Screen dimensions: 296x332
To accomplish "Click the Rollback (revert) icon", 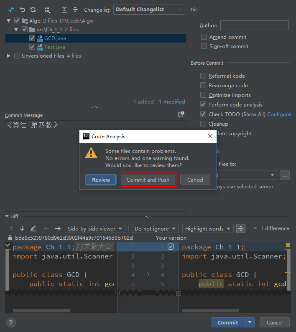I will (23, 9).
